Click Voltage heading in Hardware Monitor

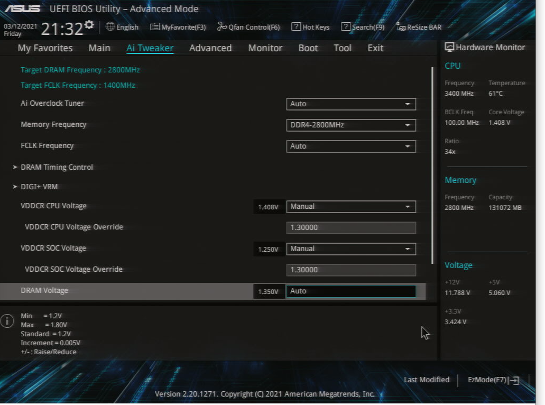coord(458,265)
